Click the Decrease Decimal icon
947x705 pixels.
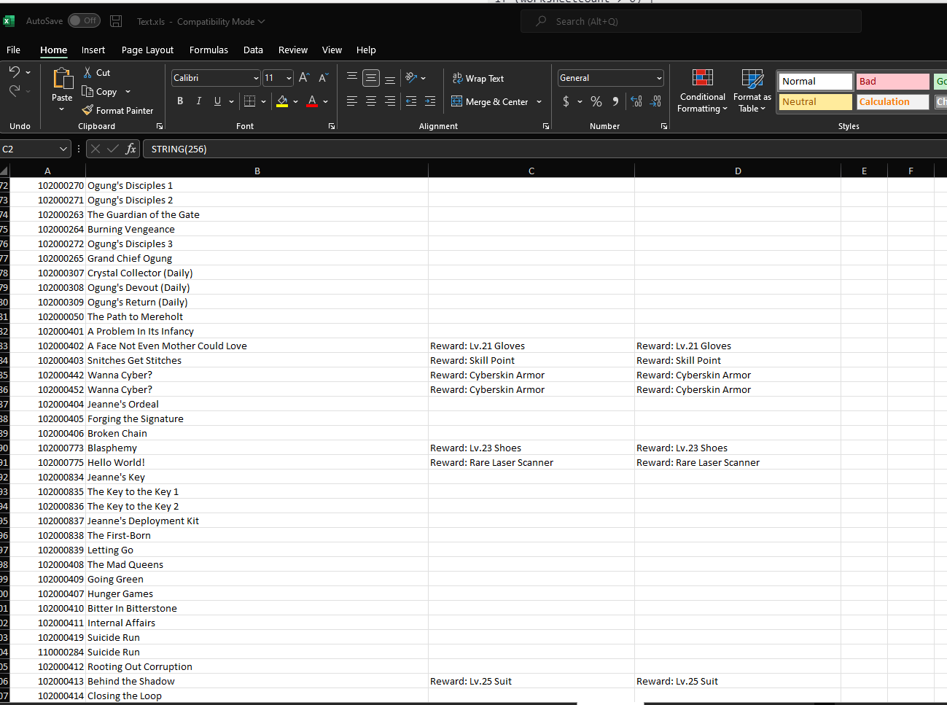[655, 101]
